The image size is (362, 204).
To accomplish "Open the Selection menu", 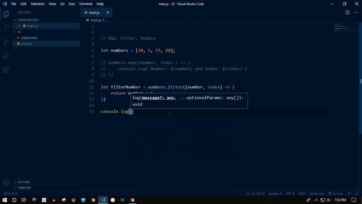I will point(37,4).
